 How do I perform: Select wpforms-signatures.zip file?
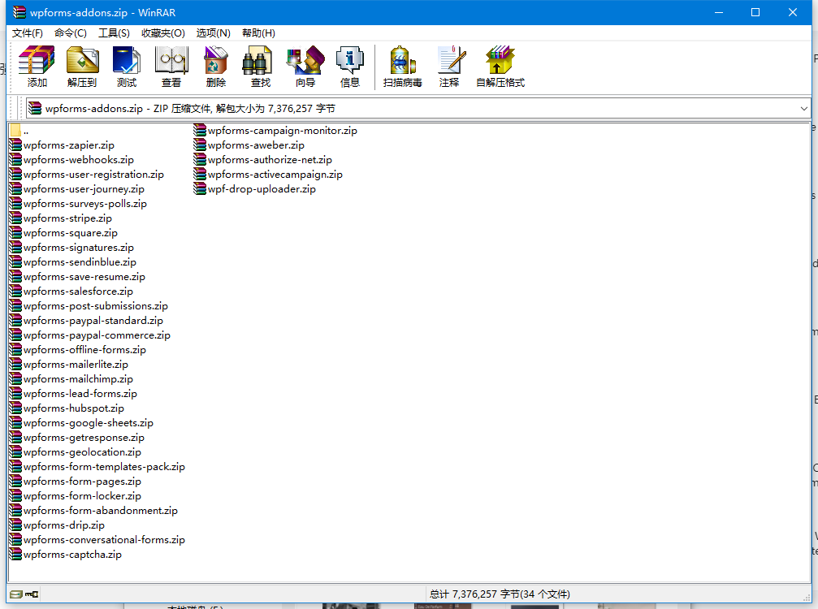(72, 248)
